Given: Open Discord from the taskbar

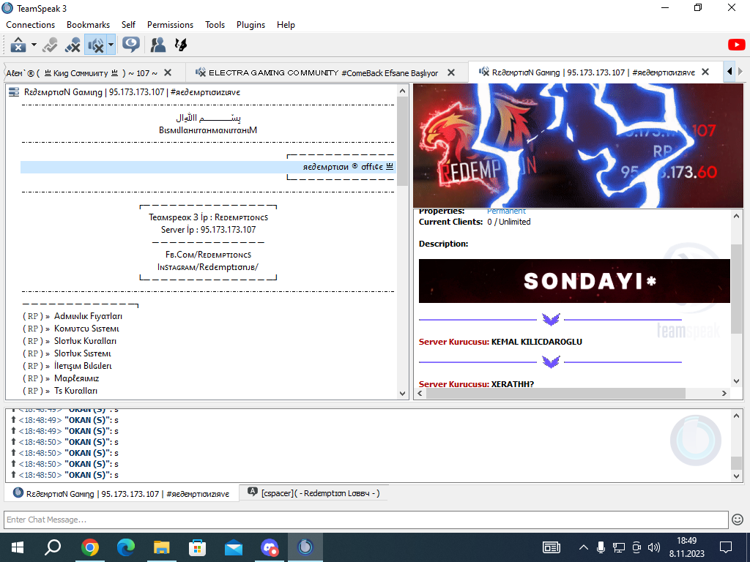Looking at the screenshot, I should (x=270, y=547).
